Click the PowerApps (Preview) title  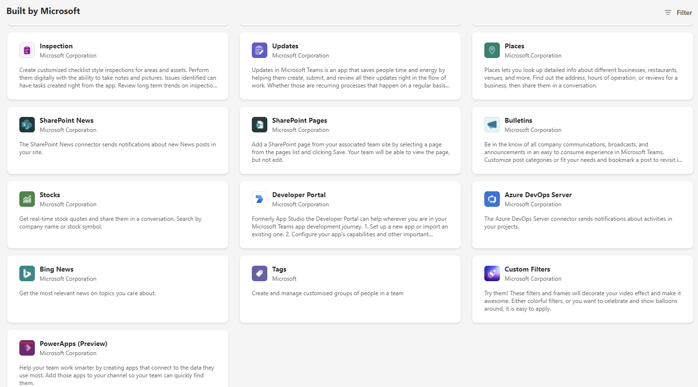(x=73, y=344)
